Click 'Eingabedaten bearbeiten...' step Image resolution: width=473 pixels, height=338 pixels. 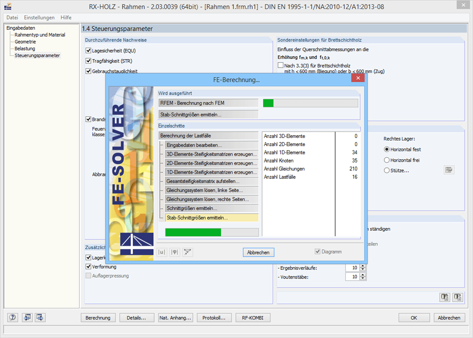click(x=211, y=145)
